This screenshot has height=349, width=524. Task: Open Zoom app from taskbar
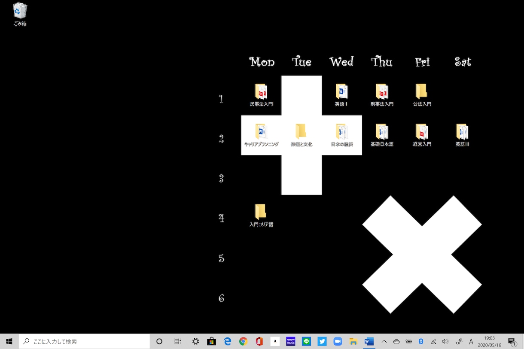click(x=338, y=341)
